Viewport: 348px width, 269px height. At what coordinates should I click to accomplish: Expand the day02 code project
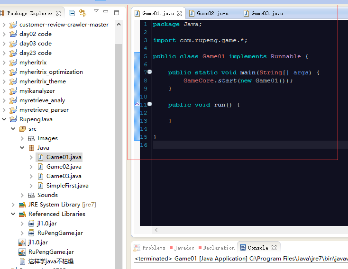click(x=4, y=34)
